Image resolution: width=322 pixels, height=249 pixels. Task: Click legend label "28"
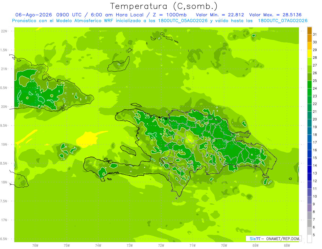pos(315,57)
